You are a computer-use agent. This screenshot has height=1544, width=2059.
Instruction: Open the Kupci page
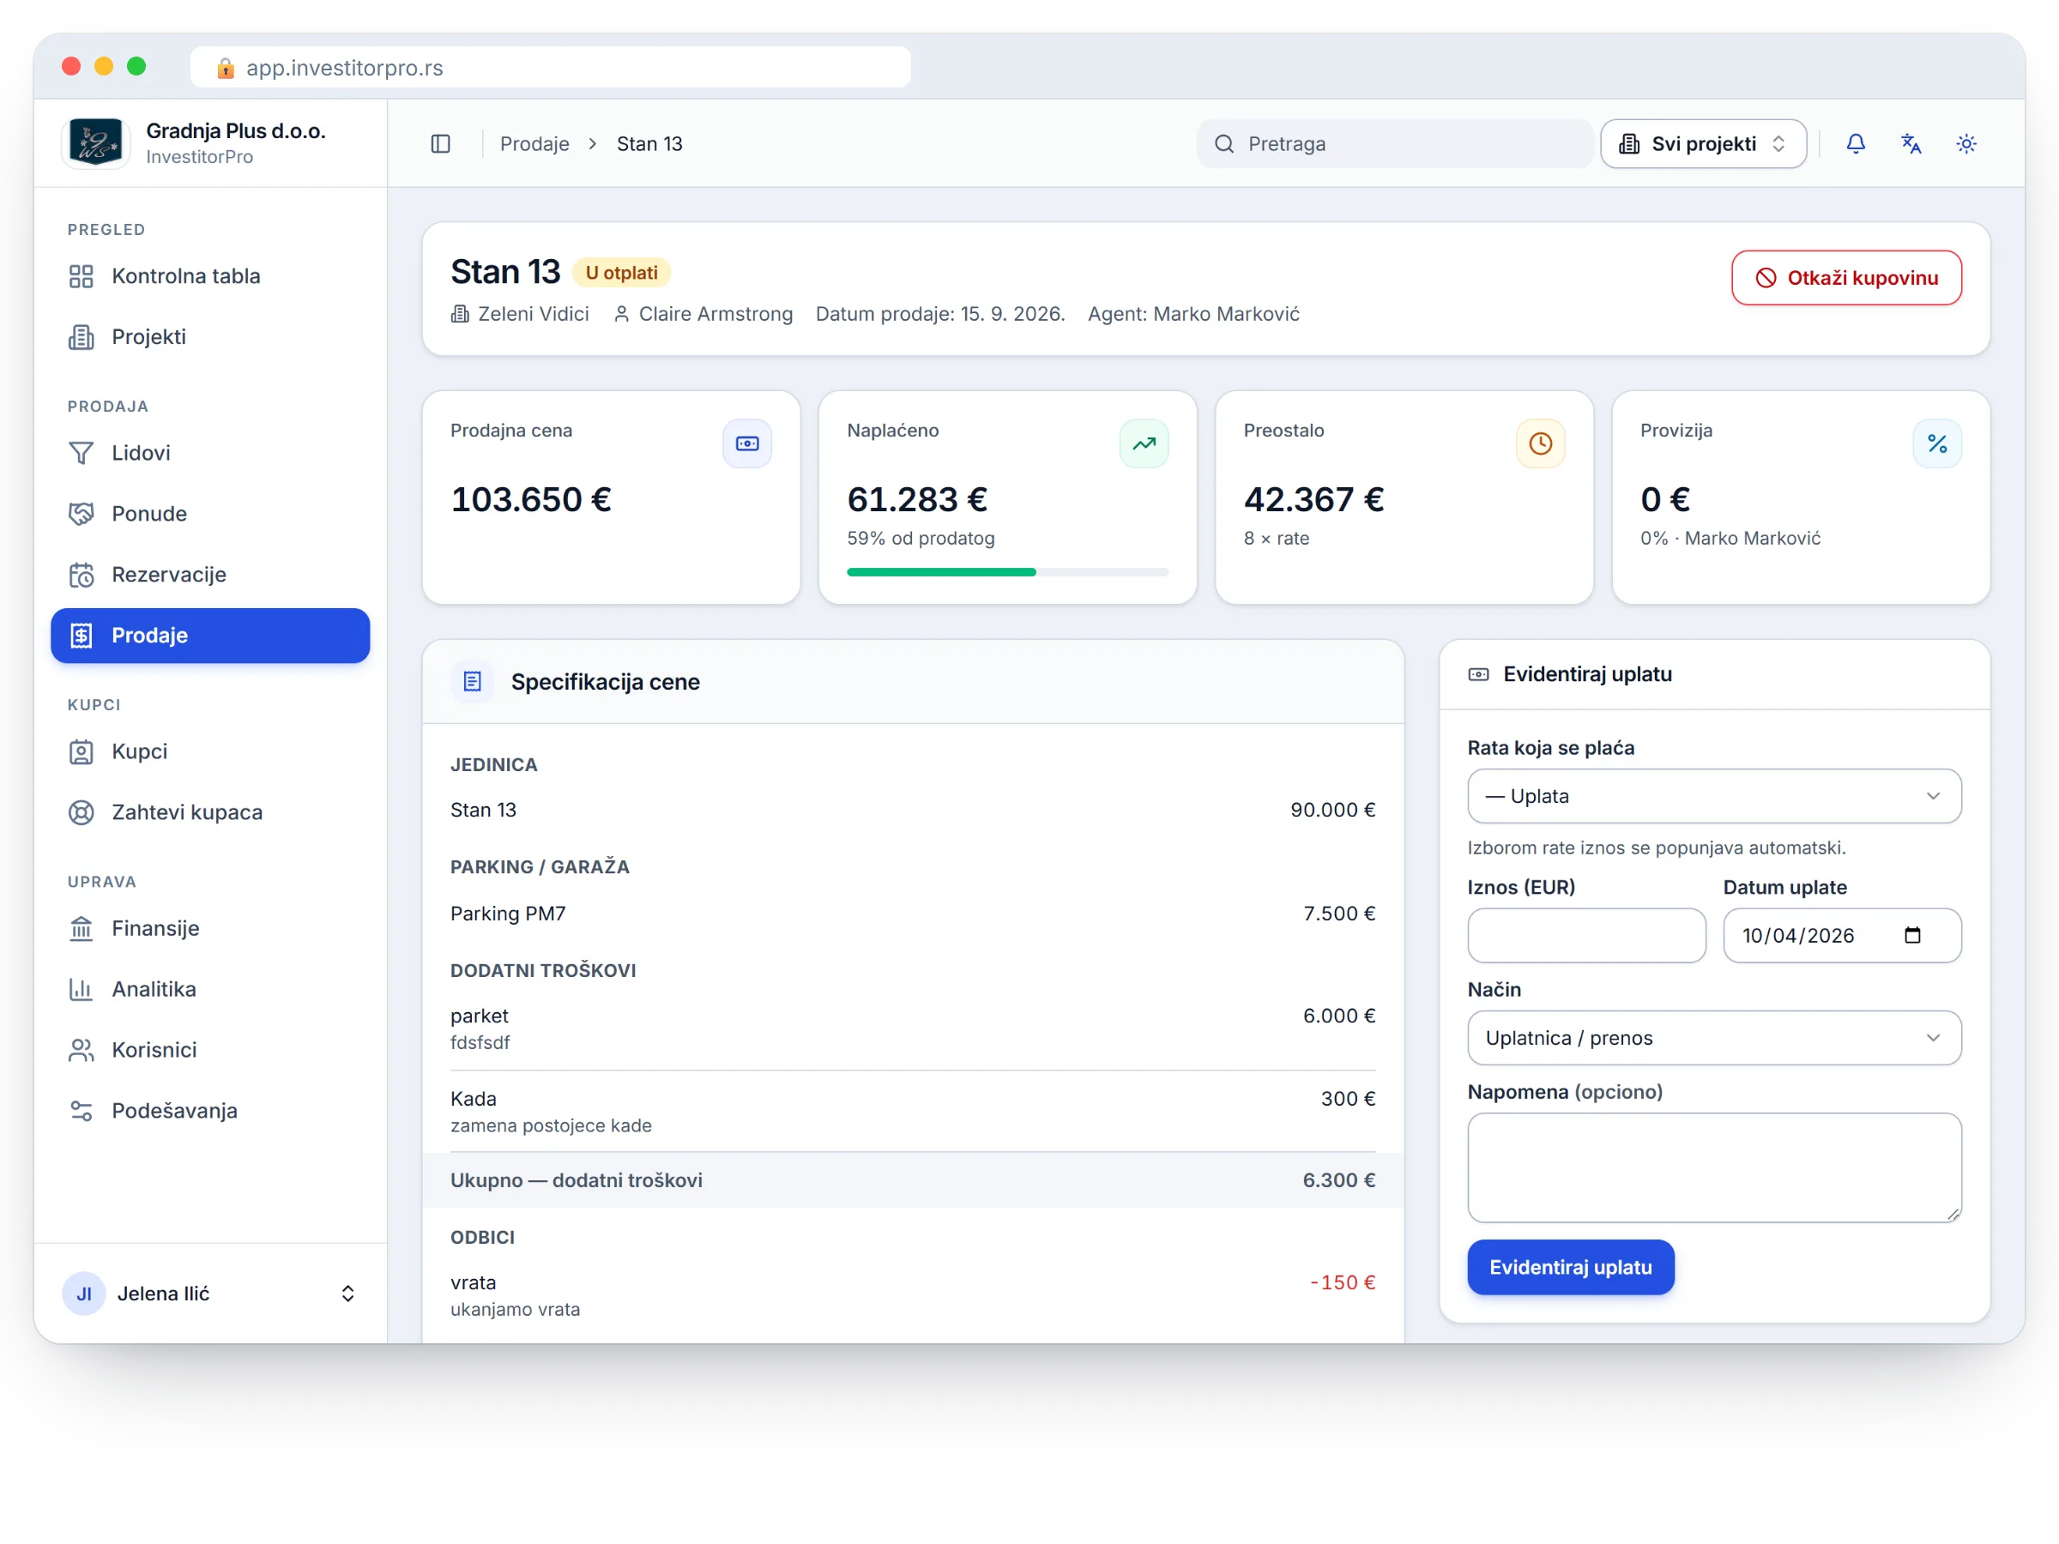pyautogui.click(x=210, y=751)
